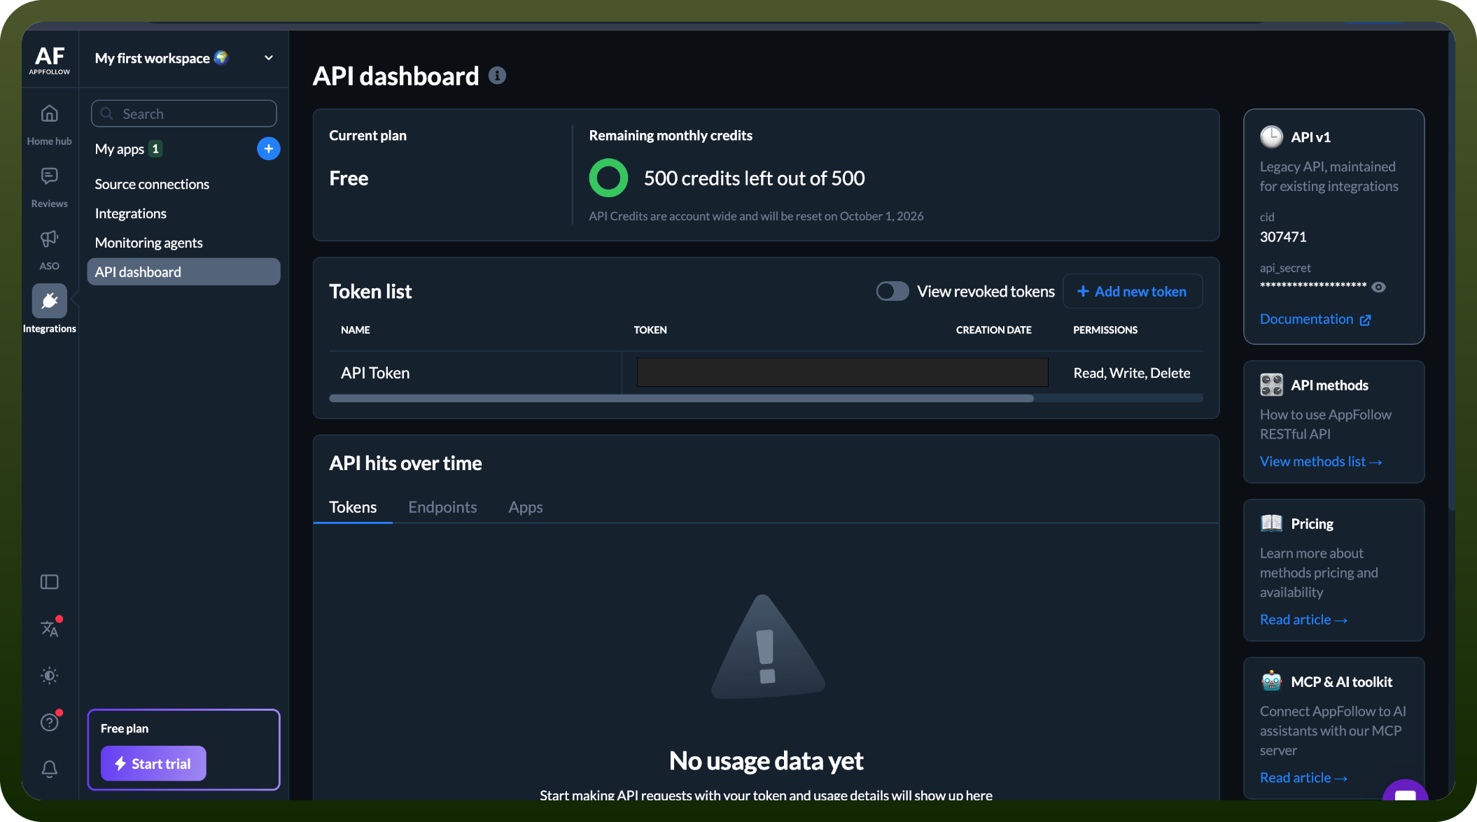
Task: Switch to the Tokens tab
Action: tap(353, 507)
